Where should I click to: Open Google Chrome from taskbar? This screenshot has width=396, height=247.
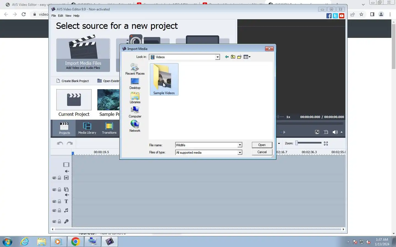coord(75,242)
